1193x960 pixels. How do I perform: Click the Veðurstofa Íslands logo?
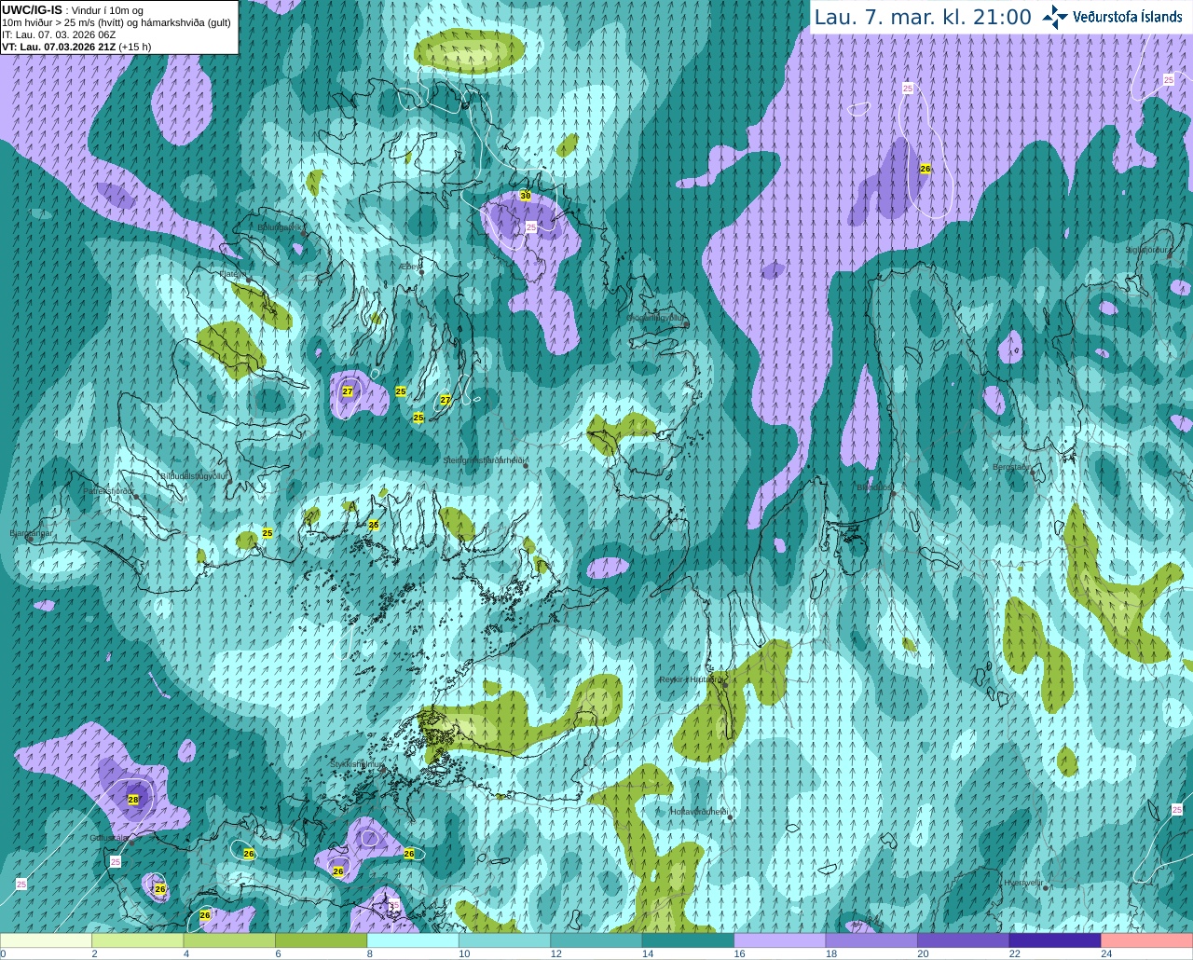click(x=1113, y=17)
